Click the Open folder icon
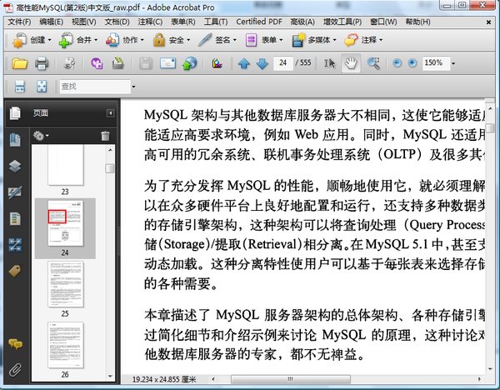Viewport: 500px width, 390px height. (19, 63)
